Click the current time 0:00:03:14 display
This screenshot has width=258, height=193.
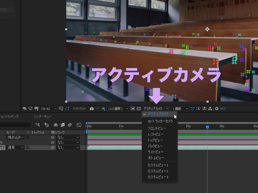pyautogui.click(x=79, y=109)
